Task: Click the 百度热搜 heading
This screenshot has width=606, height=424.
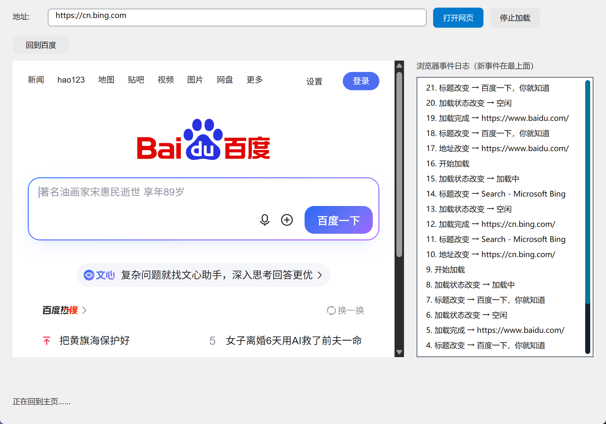Action: pyautogui.click(x=60, y=310)
